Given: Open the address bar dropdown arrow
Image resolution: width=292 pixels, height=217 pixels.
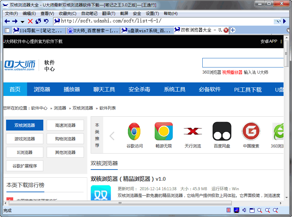Looking at the screenshot, I should 277,21.
